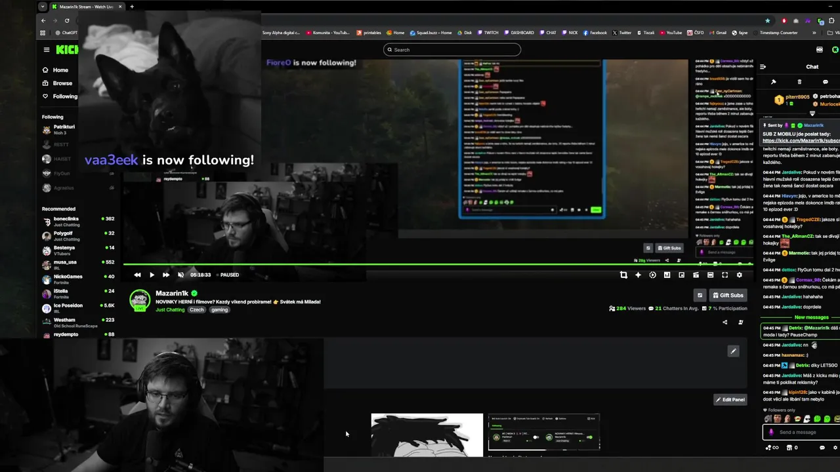Open channel points infinity icon
The image size is (840, 472).
772,448
